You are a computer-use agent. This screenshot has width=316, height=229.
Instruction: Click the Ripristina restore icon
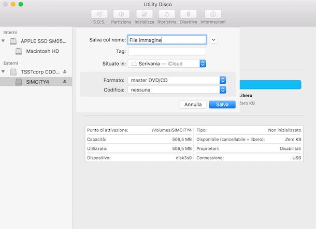[x=167, y=14]
